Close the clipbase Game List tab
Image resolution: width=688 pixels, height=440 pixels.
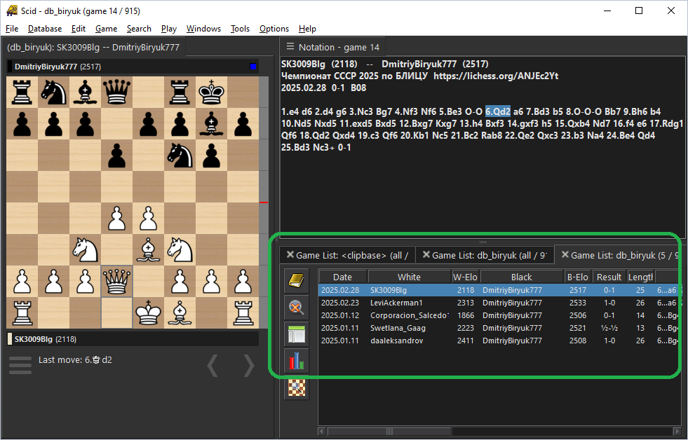click(x=290, y=254)
